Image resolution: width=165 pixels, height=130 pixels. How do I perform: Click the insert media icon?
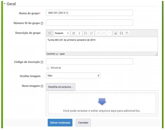[x=121, y=33]
